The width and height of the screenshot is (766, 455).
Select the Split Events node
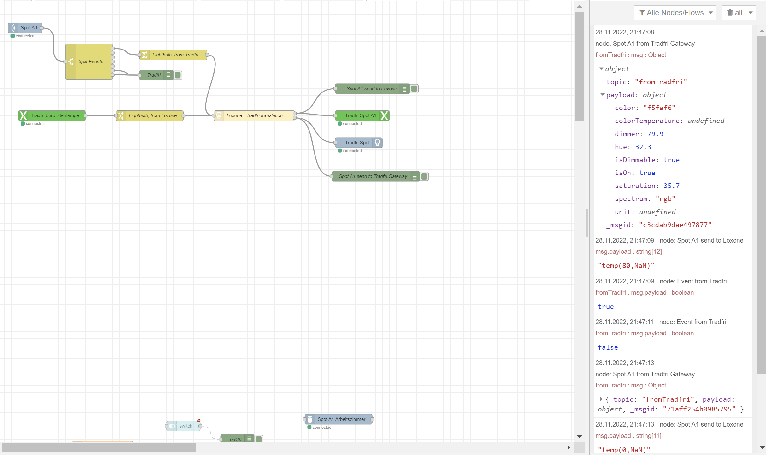89,62
